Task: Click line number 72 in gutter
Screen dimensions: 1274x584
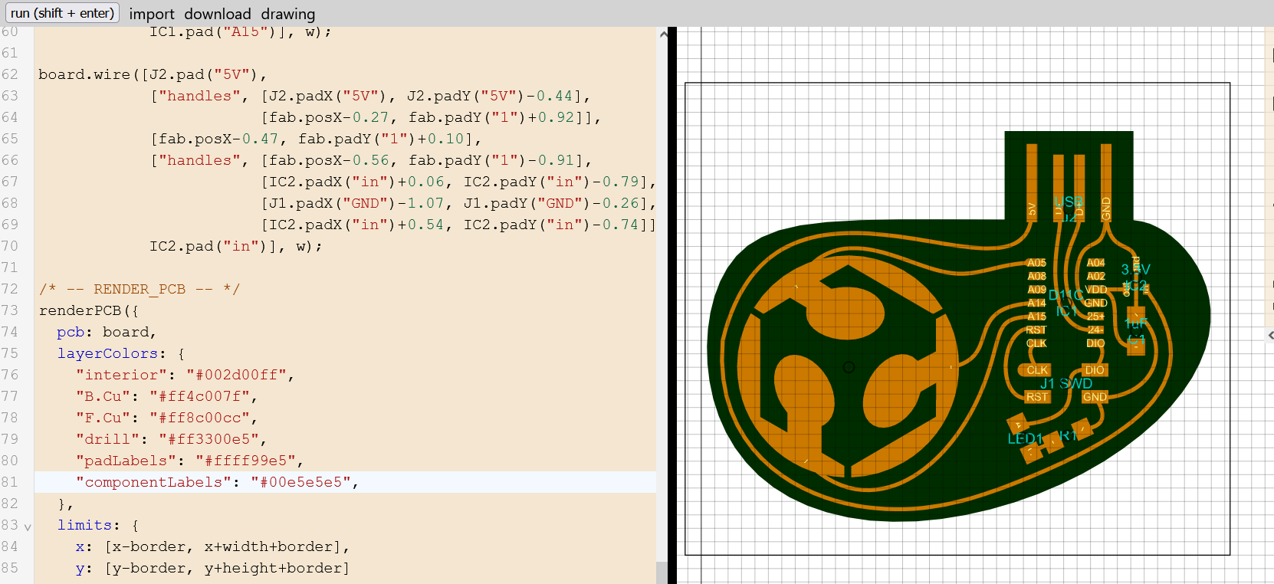Action: click(9, 289)
